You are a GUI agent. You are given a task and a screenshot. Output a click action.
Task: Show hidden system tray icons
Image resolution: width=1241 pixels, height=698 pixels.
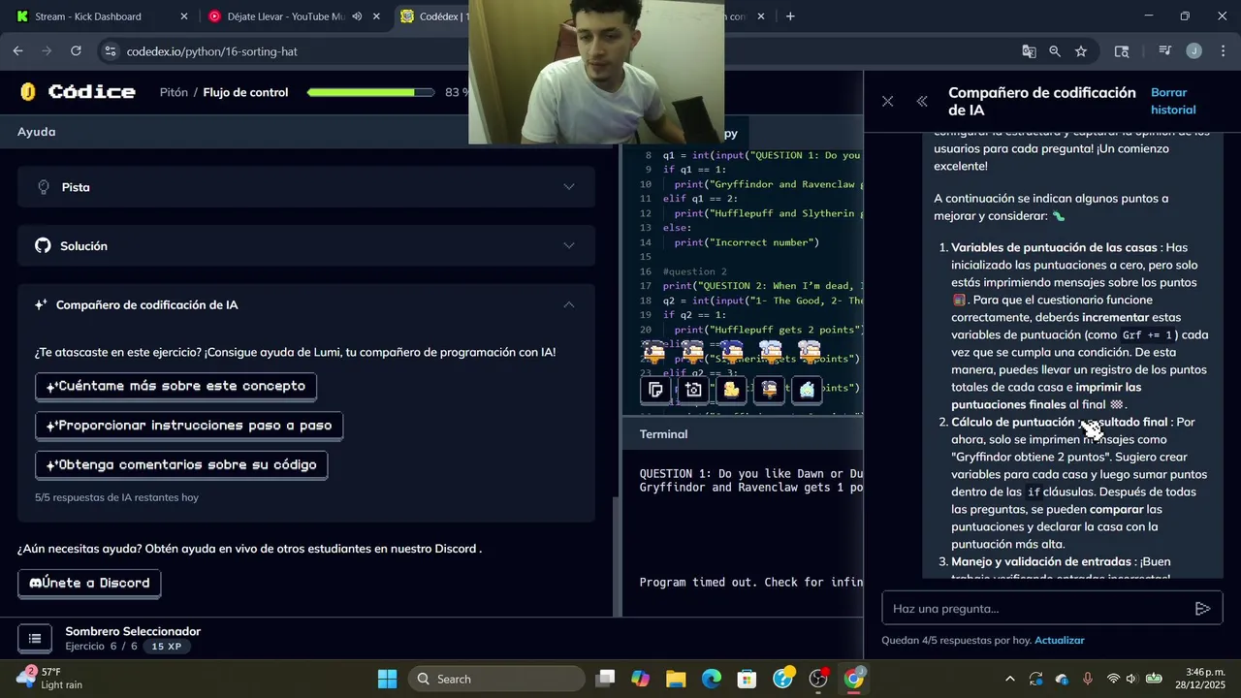(x=1010, y=679)
